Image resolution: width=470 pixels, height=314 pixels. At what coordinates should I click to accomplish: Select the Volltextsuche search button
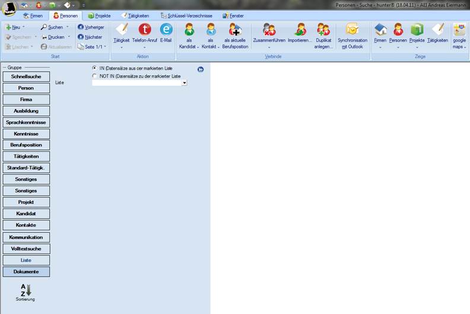26,249
